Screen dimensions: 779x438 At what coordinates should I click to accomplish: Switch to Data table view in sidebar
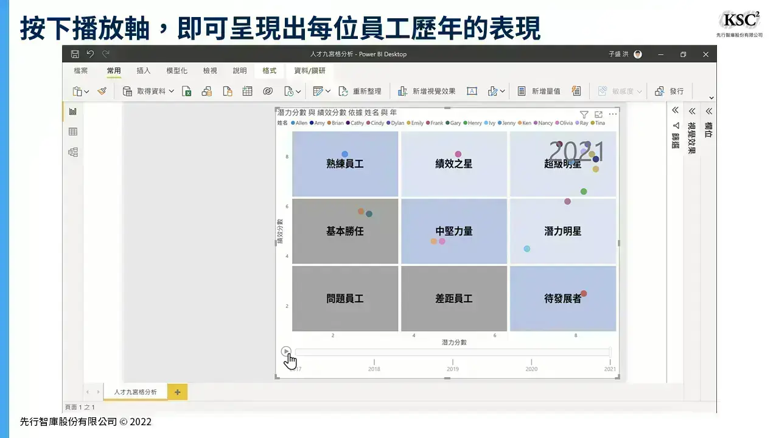pos(73,131)
